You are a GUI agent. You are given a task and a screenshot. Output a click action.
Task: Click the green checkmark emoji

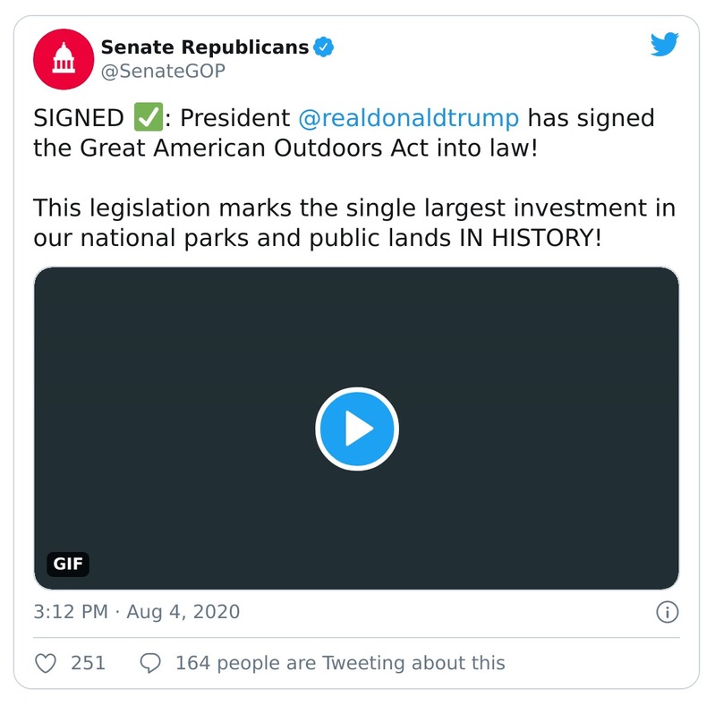pos(146,118)
